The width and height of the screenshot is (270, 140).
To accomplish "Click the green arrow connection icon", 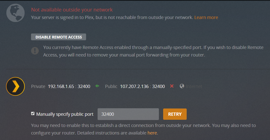I will coord(97,86).
